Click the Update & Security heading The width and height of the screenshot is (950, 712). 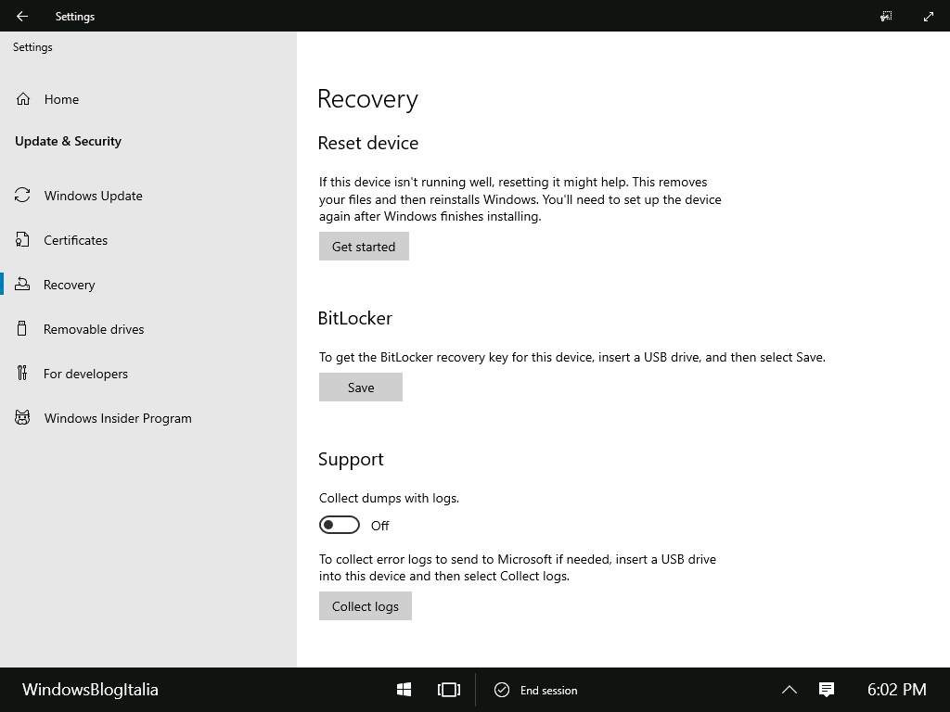point(68,141)
